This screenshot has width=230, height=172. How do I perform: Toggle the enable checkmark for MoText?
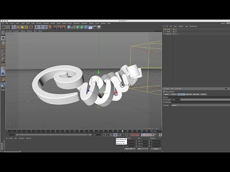(x=176, y=34)
